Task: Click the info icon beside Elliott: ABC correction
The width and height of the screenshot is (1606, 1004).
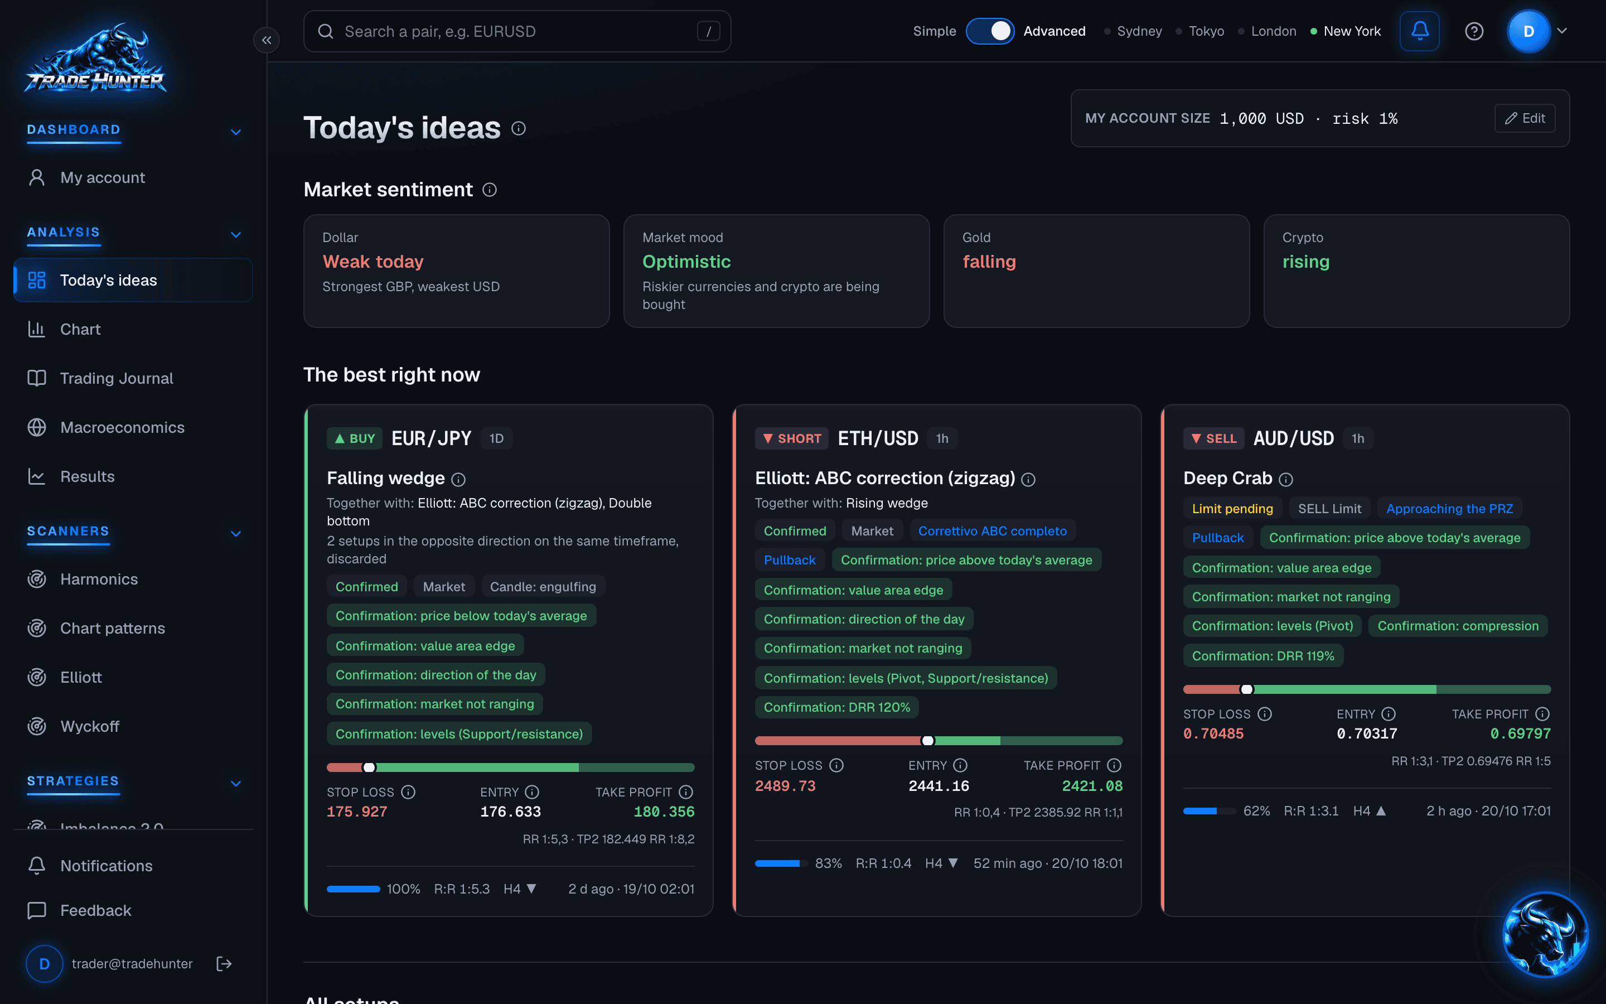Action: pos(1029,480)
